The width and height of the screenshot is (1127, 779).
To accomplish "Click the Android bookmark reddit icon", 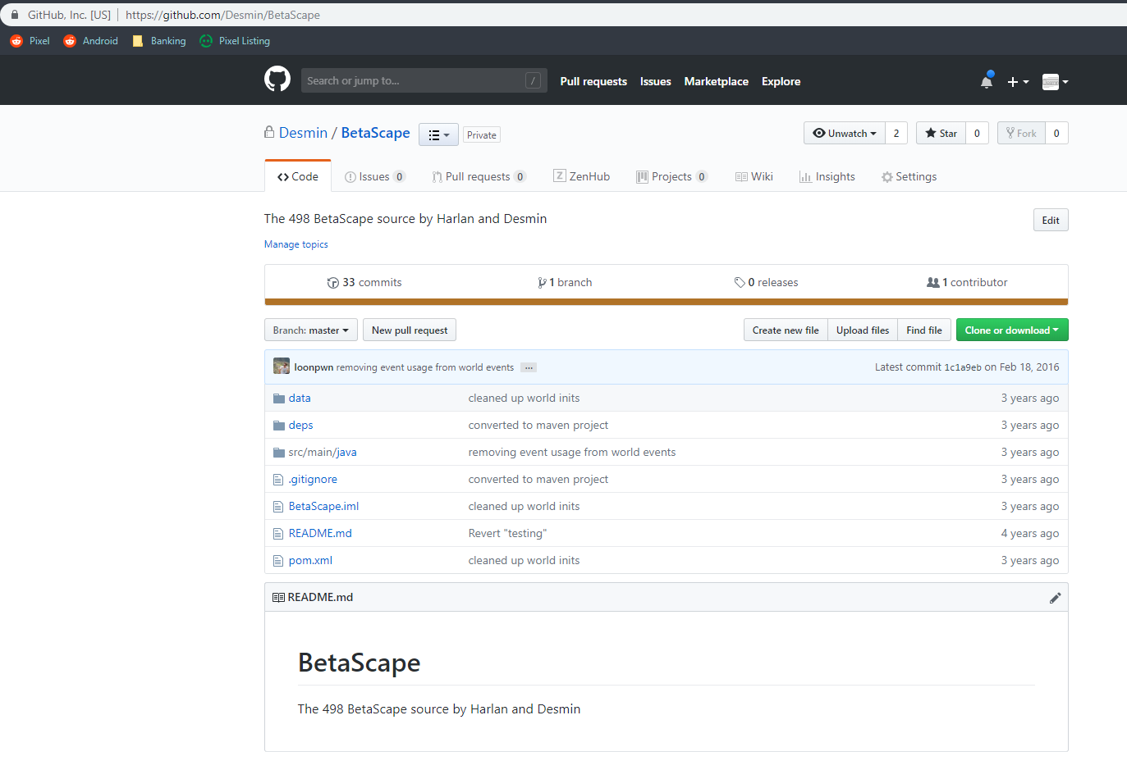I will pyautogui.click(x=70, y=41).
